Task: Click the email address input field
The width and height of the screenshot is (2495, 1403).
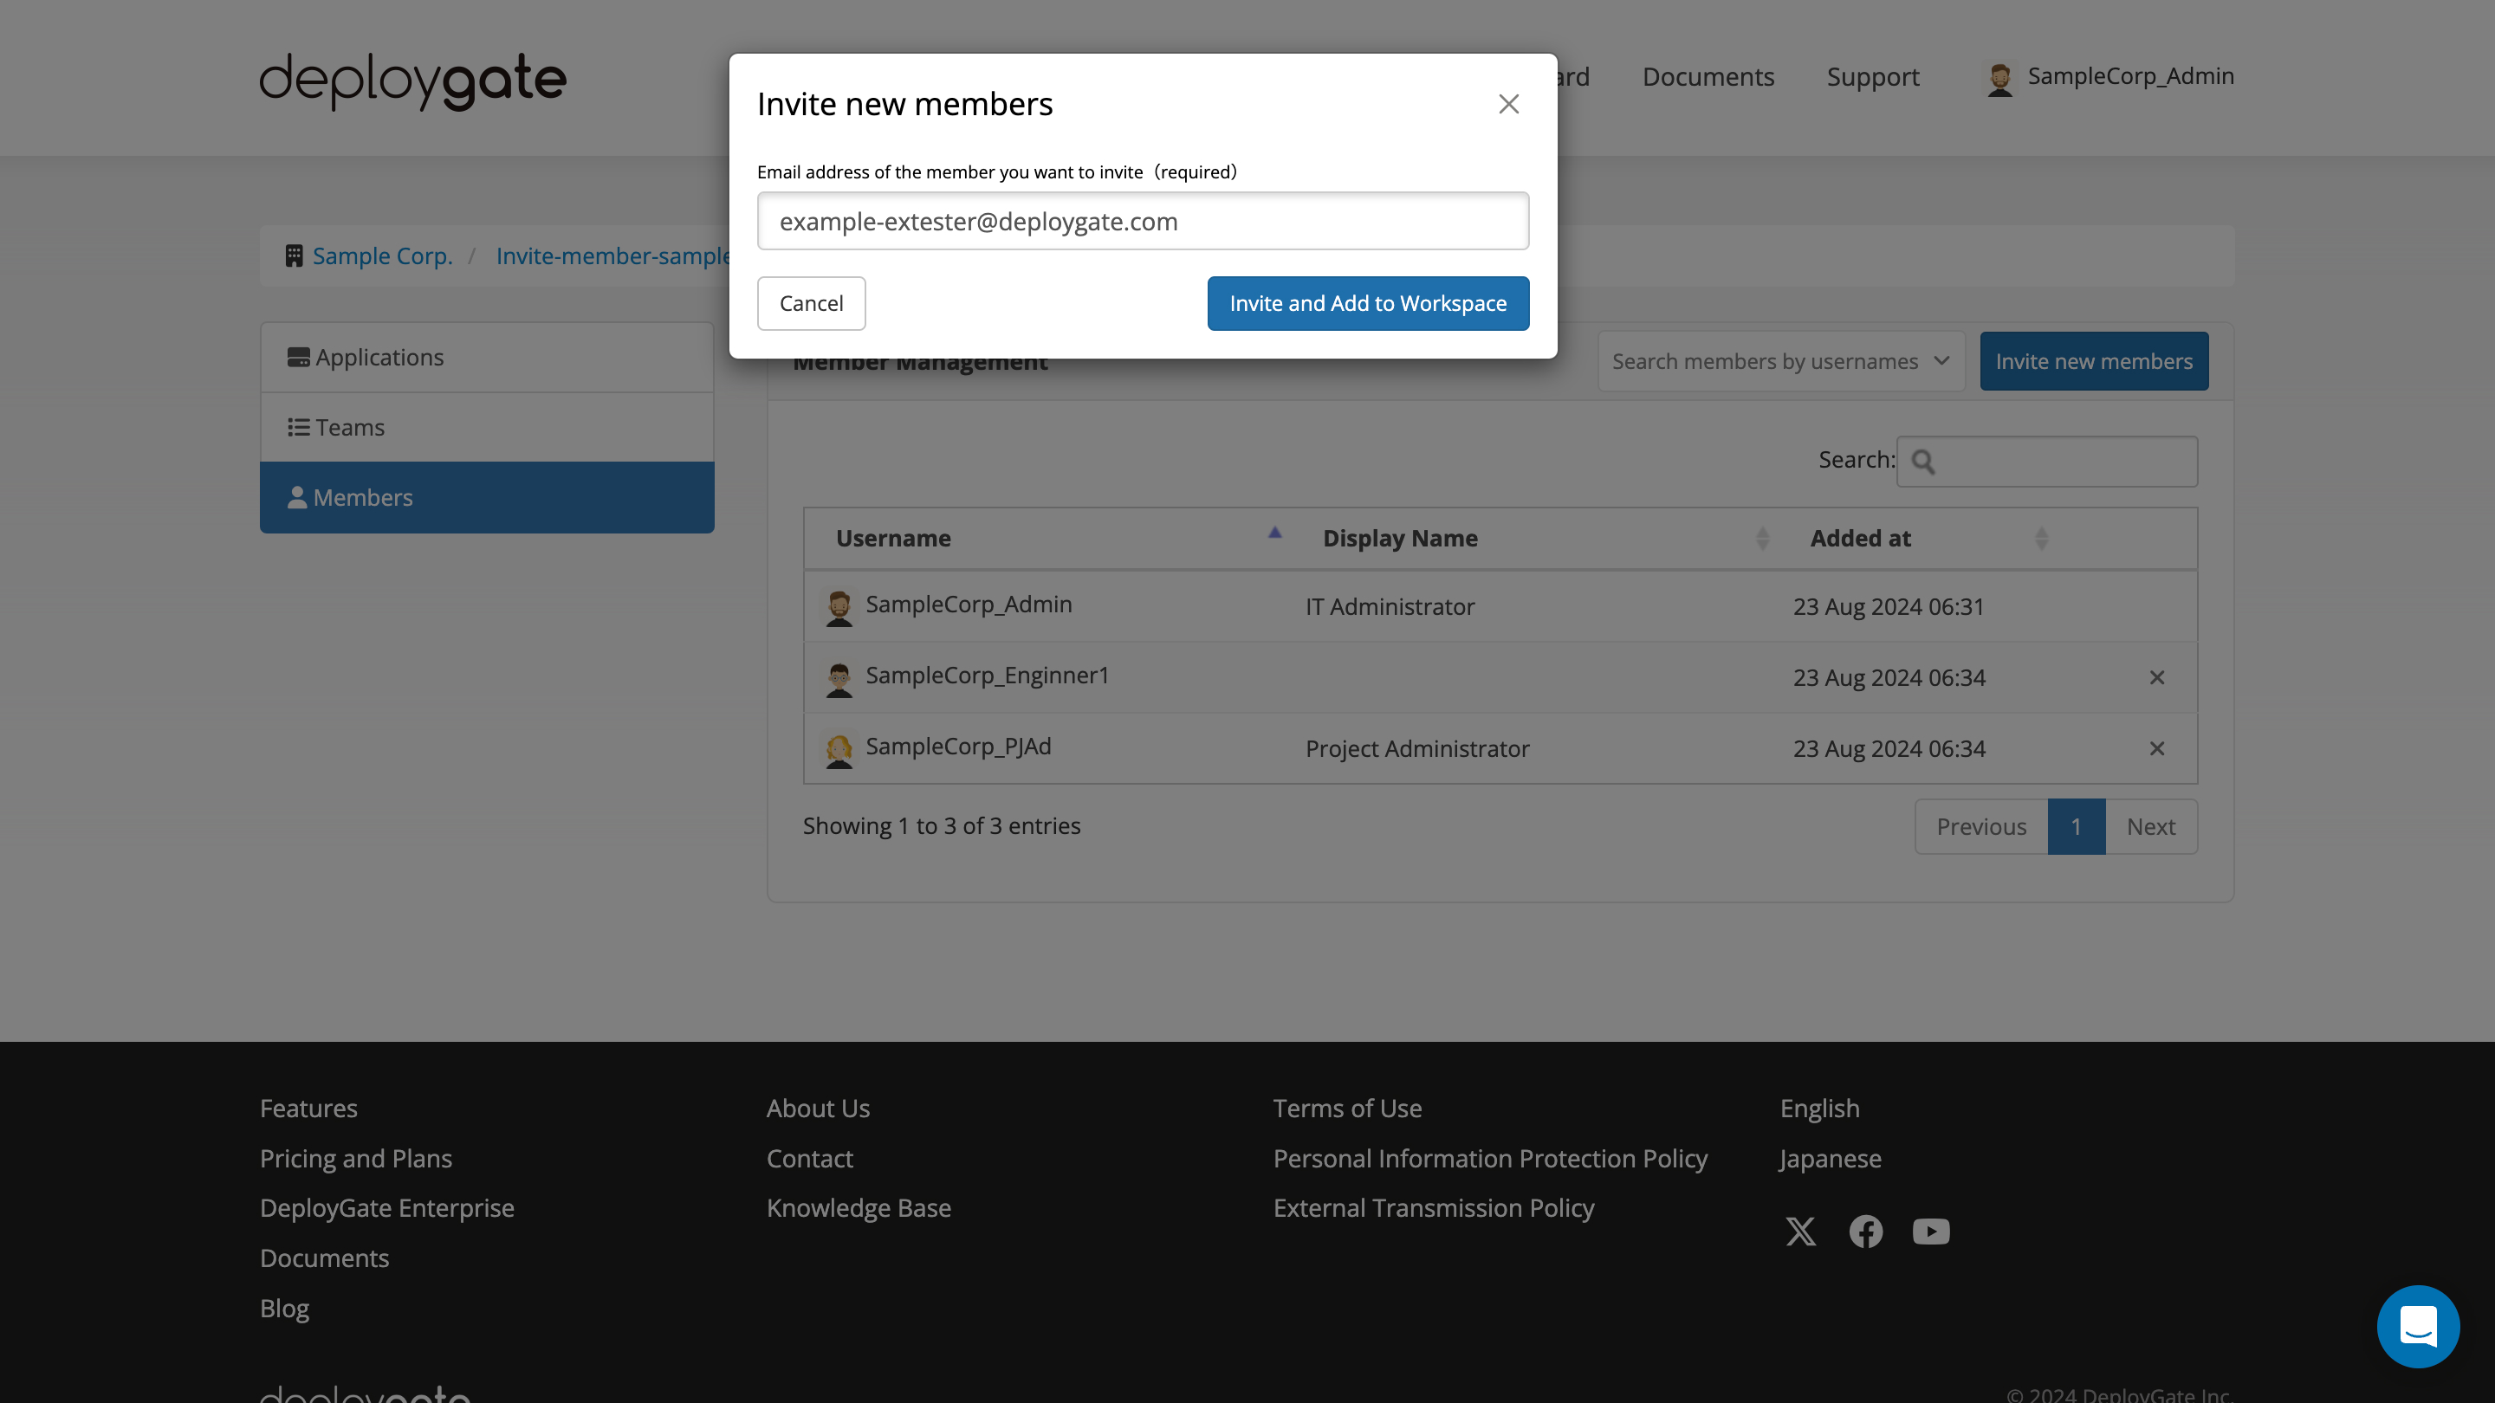Action: tap(1143, 219)
